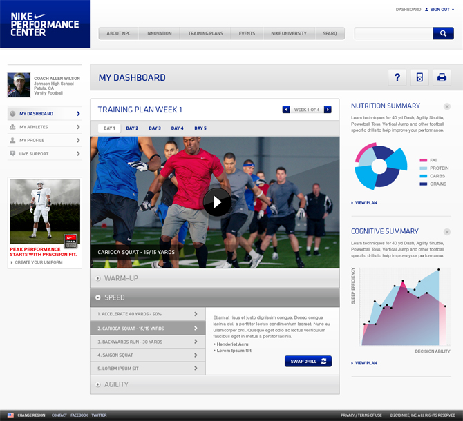The width and height of the screenshot is (463, 421).
Task: Click Twitter footer link
Action: tap(99, 415)
